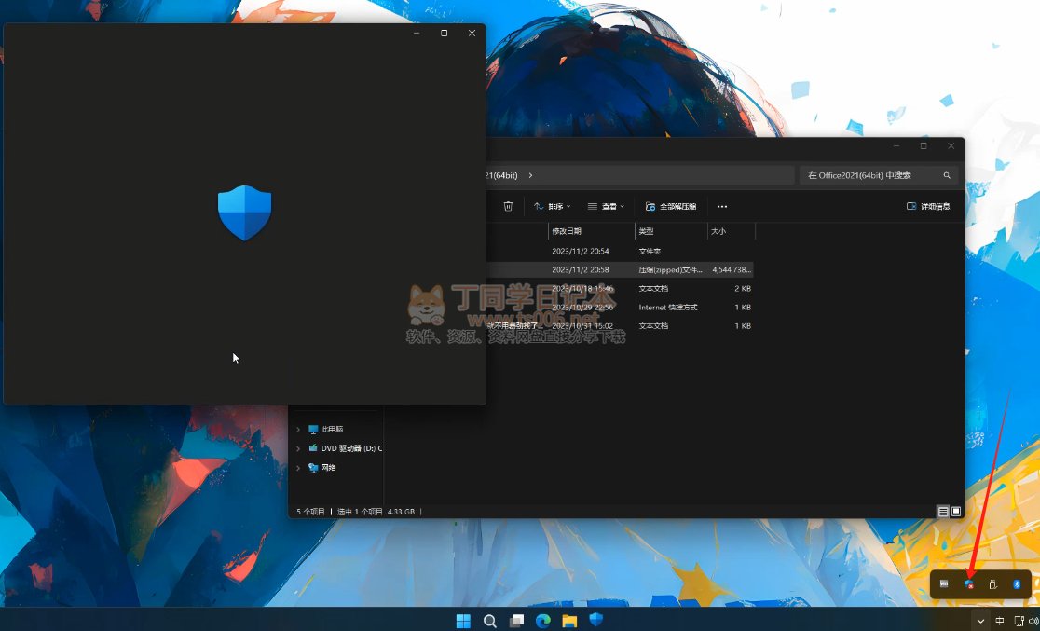Click the delete trash icon in Explorer toolbar
The height and width of the screenshot is (631, 1040).
pyautogui.click(x=508, y=206)
